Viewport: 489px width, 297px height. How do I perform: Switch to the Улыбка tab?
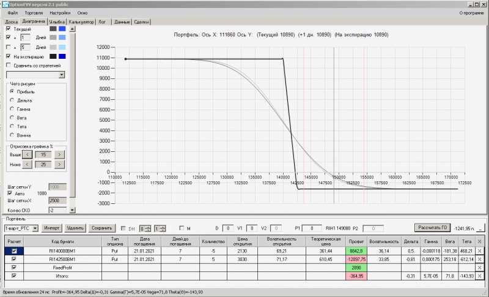(57, 22)
